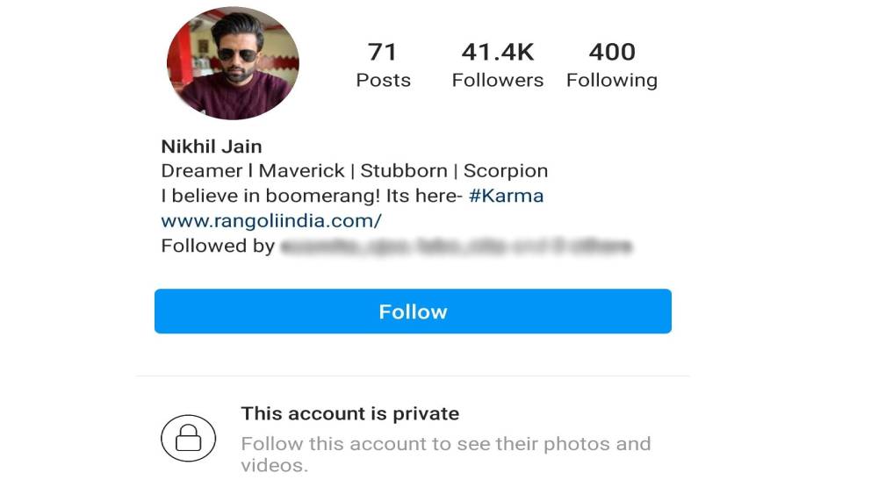This screenshot has width=878, height=494.
Task: Tap the 400 following number
Action: 612,52
